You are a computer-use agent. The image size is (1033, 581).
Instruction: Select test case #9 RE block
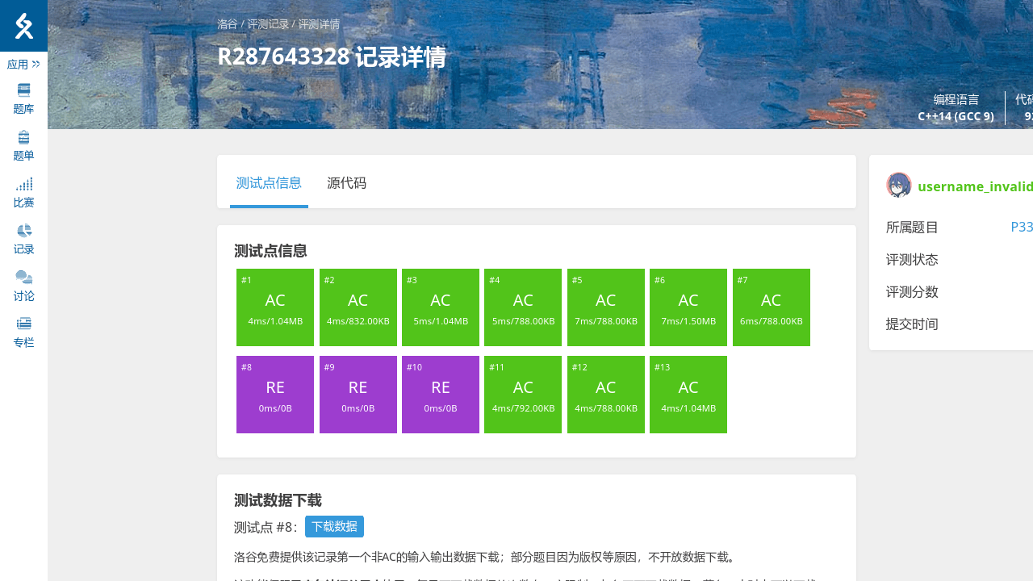click(358, 395)
